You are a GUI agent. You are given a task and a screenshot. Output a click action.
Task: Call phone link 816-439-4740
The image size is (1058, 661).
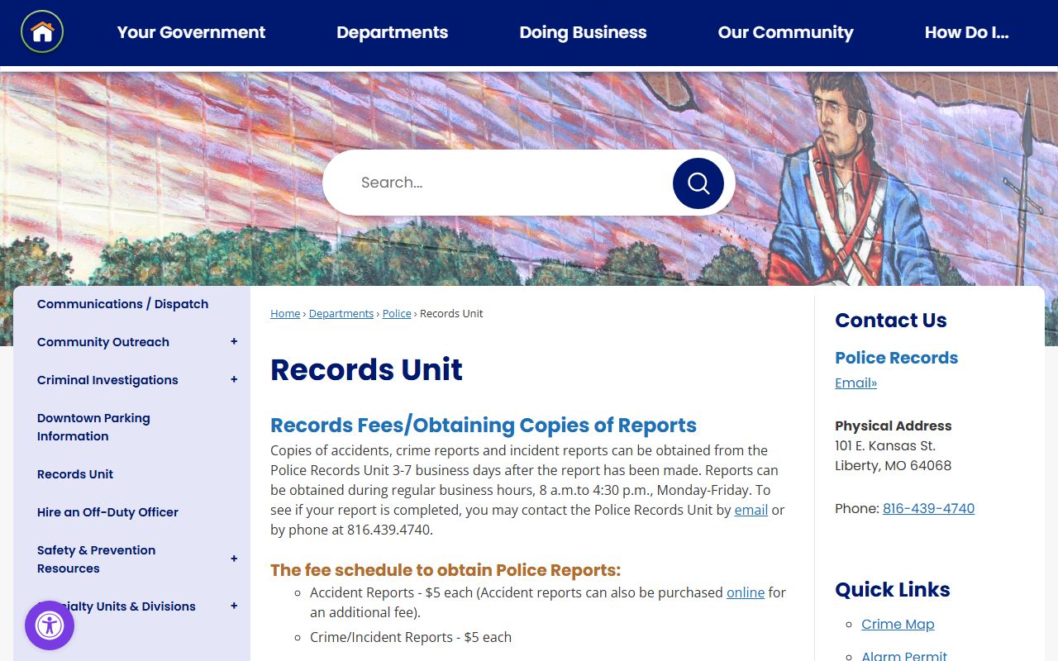(928, 508)
